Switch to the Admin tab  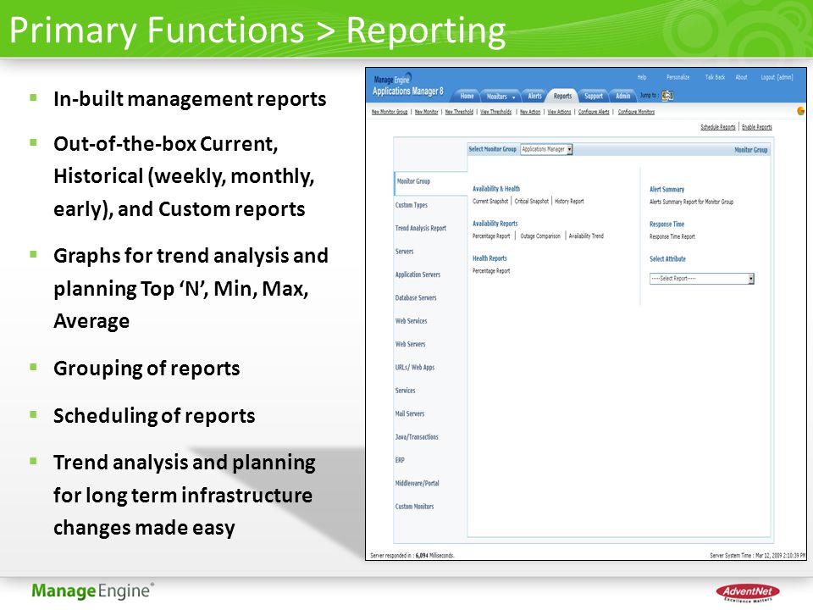[x=622, y=96]
